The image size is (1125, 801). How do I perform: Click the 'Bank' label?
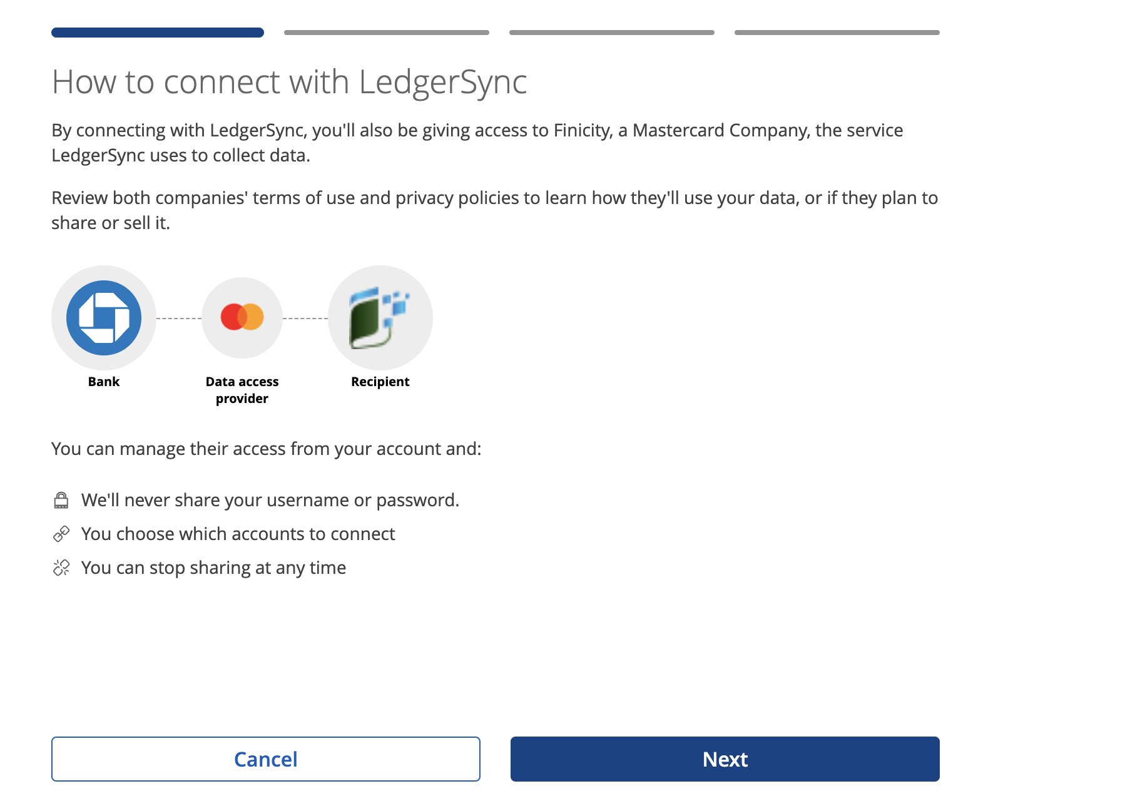coord(104,382)
